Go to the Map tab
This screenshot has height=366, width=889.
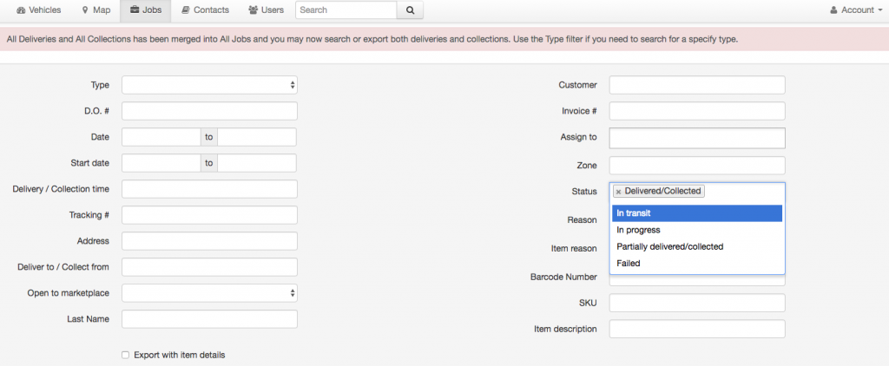[x=95, y=10]
